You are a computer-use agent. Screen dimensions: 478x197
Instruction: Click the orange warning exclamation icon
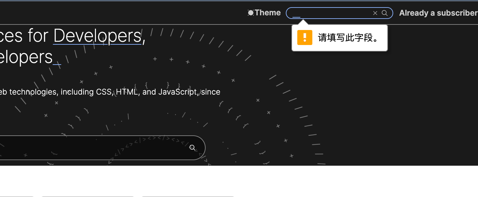(305, 38)
